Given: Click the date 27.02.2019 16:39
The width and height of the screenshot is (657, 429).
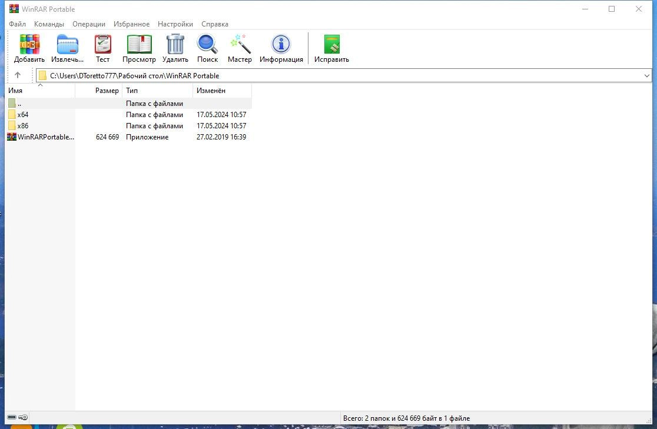Looking at the screenshot, I should pos(221,137).
